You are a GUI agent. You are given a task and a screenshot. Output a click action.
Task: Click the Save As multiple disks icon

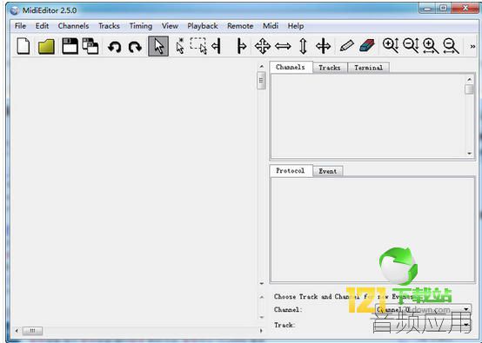90,46
